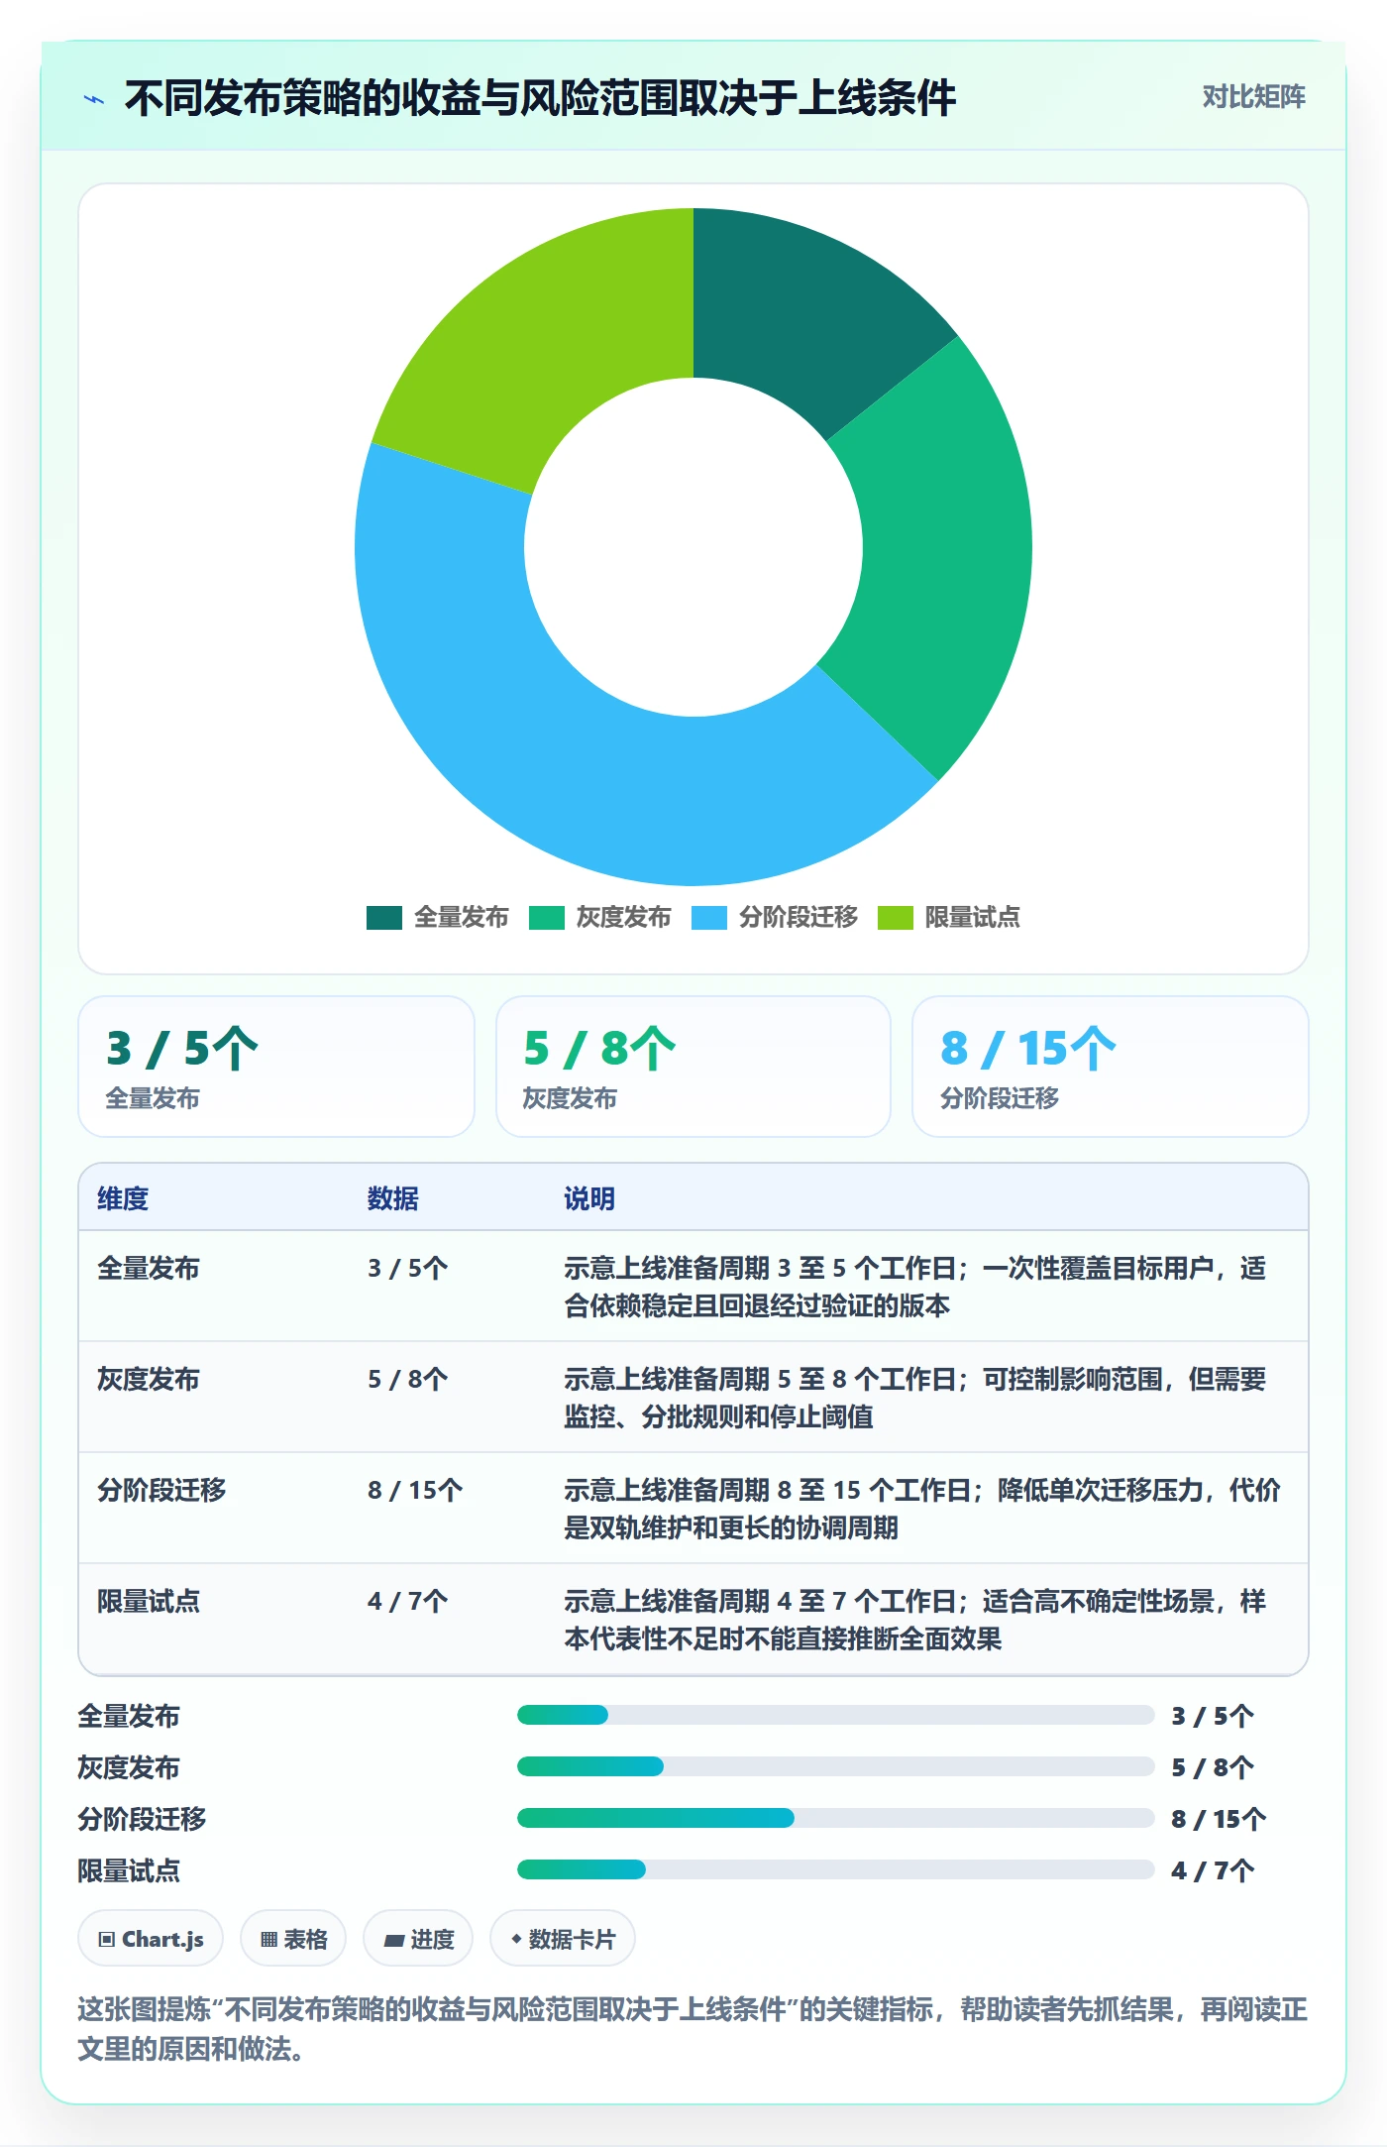Click the 对比矩阵 label in header

point(1253,97)
